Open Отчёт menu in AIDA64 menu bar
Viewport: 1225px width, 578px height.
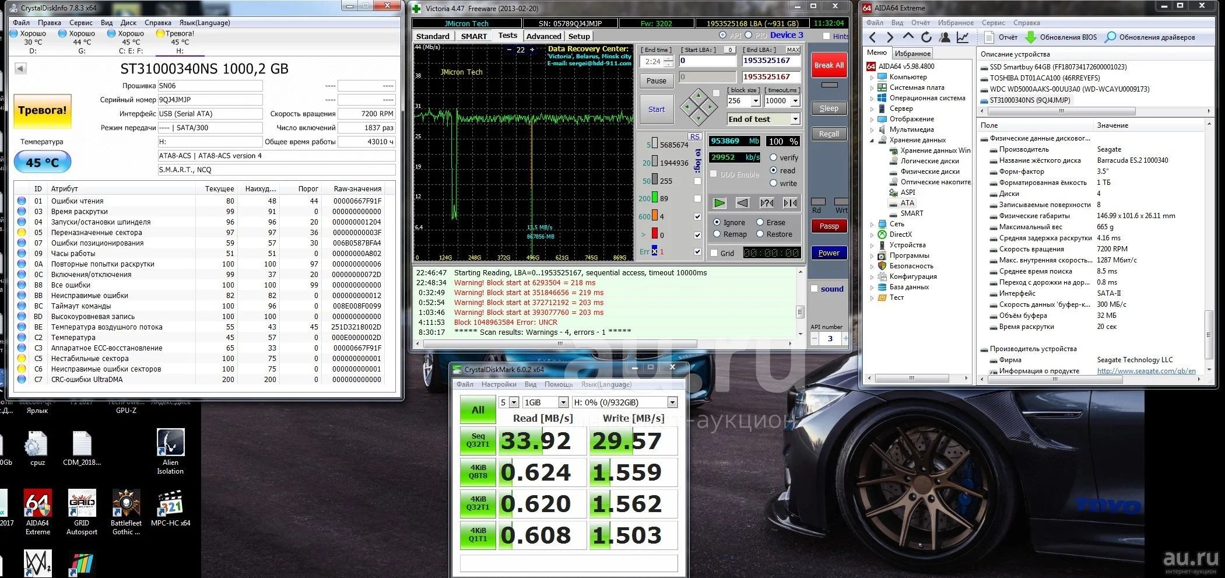click(x=921, y=23)
